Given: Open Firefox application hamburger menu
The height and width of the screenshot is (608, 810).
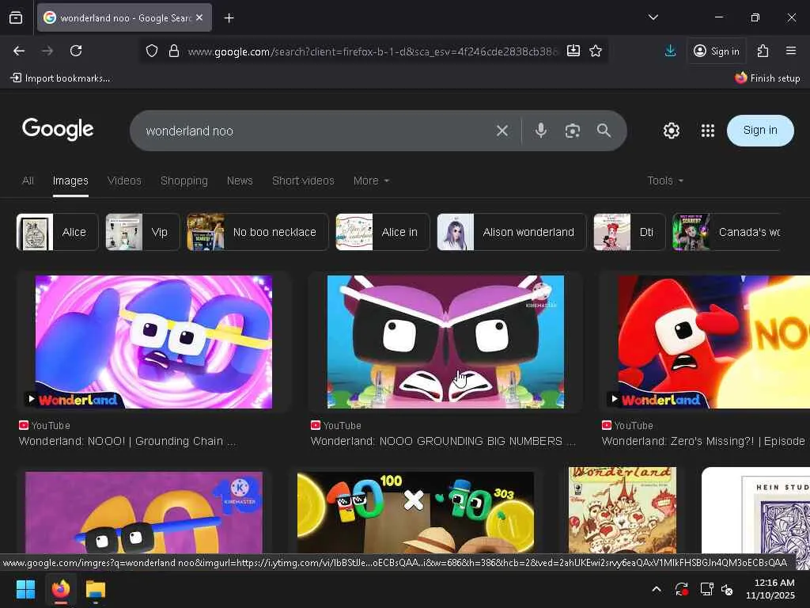Looking at the screenshot, I should [791, 51].
